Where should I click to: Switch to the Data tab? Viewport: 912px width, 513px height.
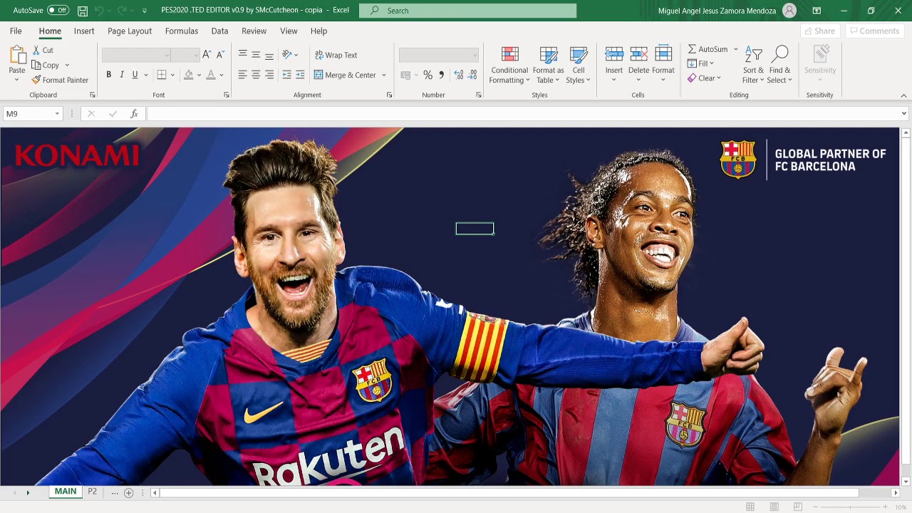pyautogui.click(x=219, y=31)
